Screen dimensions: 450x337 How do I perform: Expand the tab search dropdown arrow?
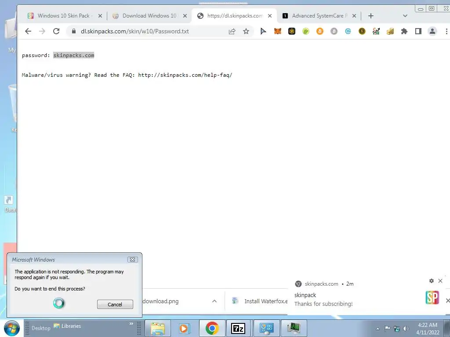405,16
